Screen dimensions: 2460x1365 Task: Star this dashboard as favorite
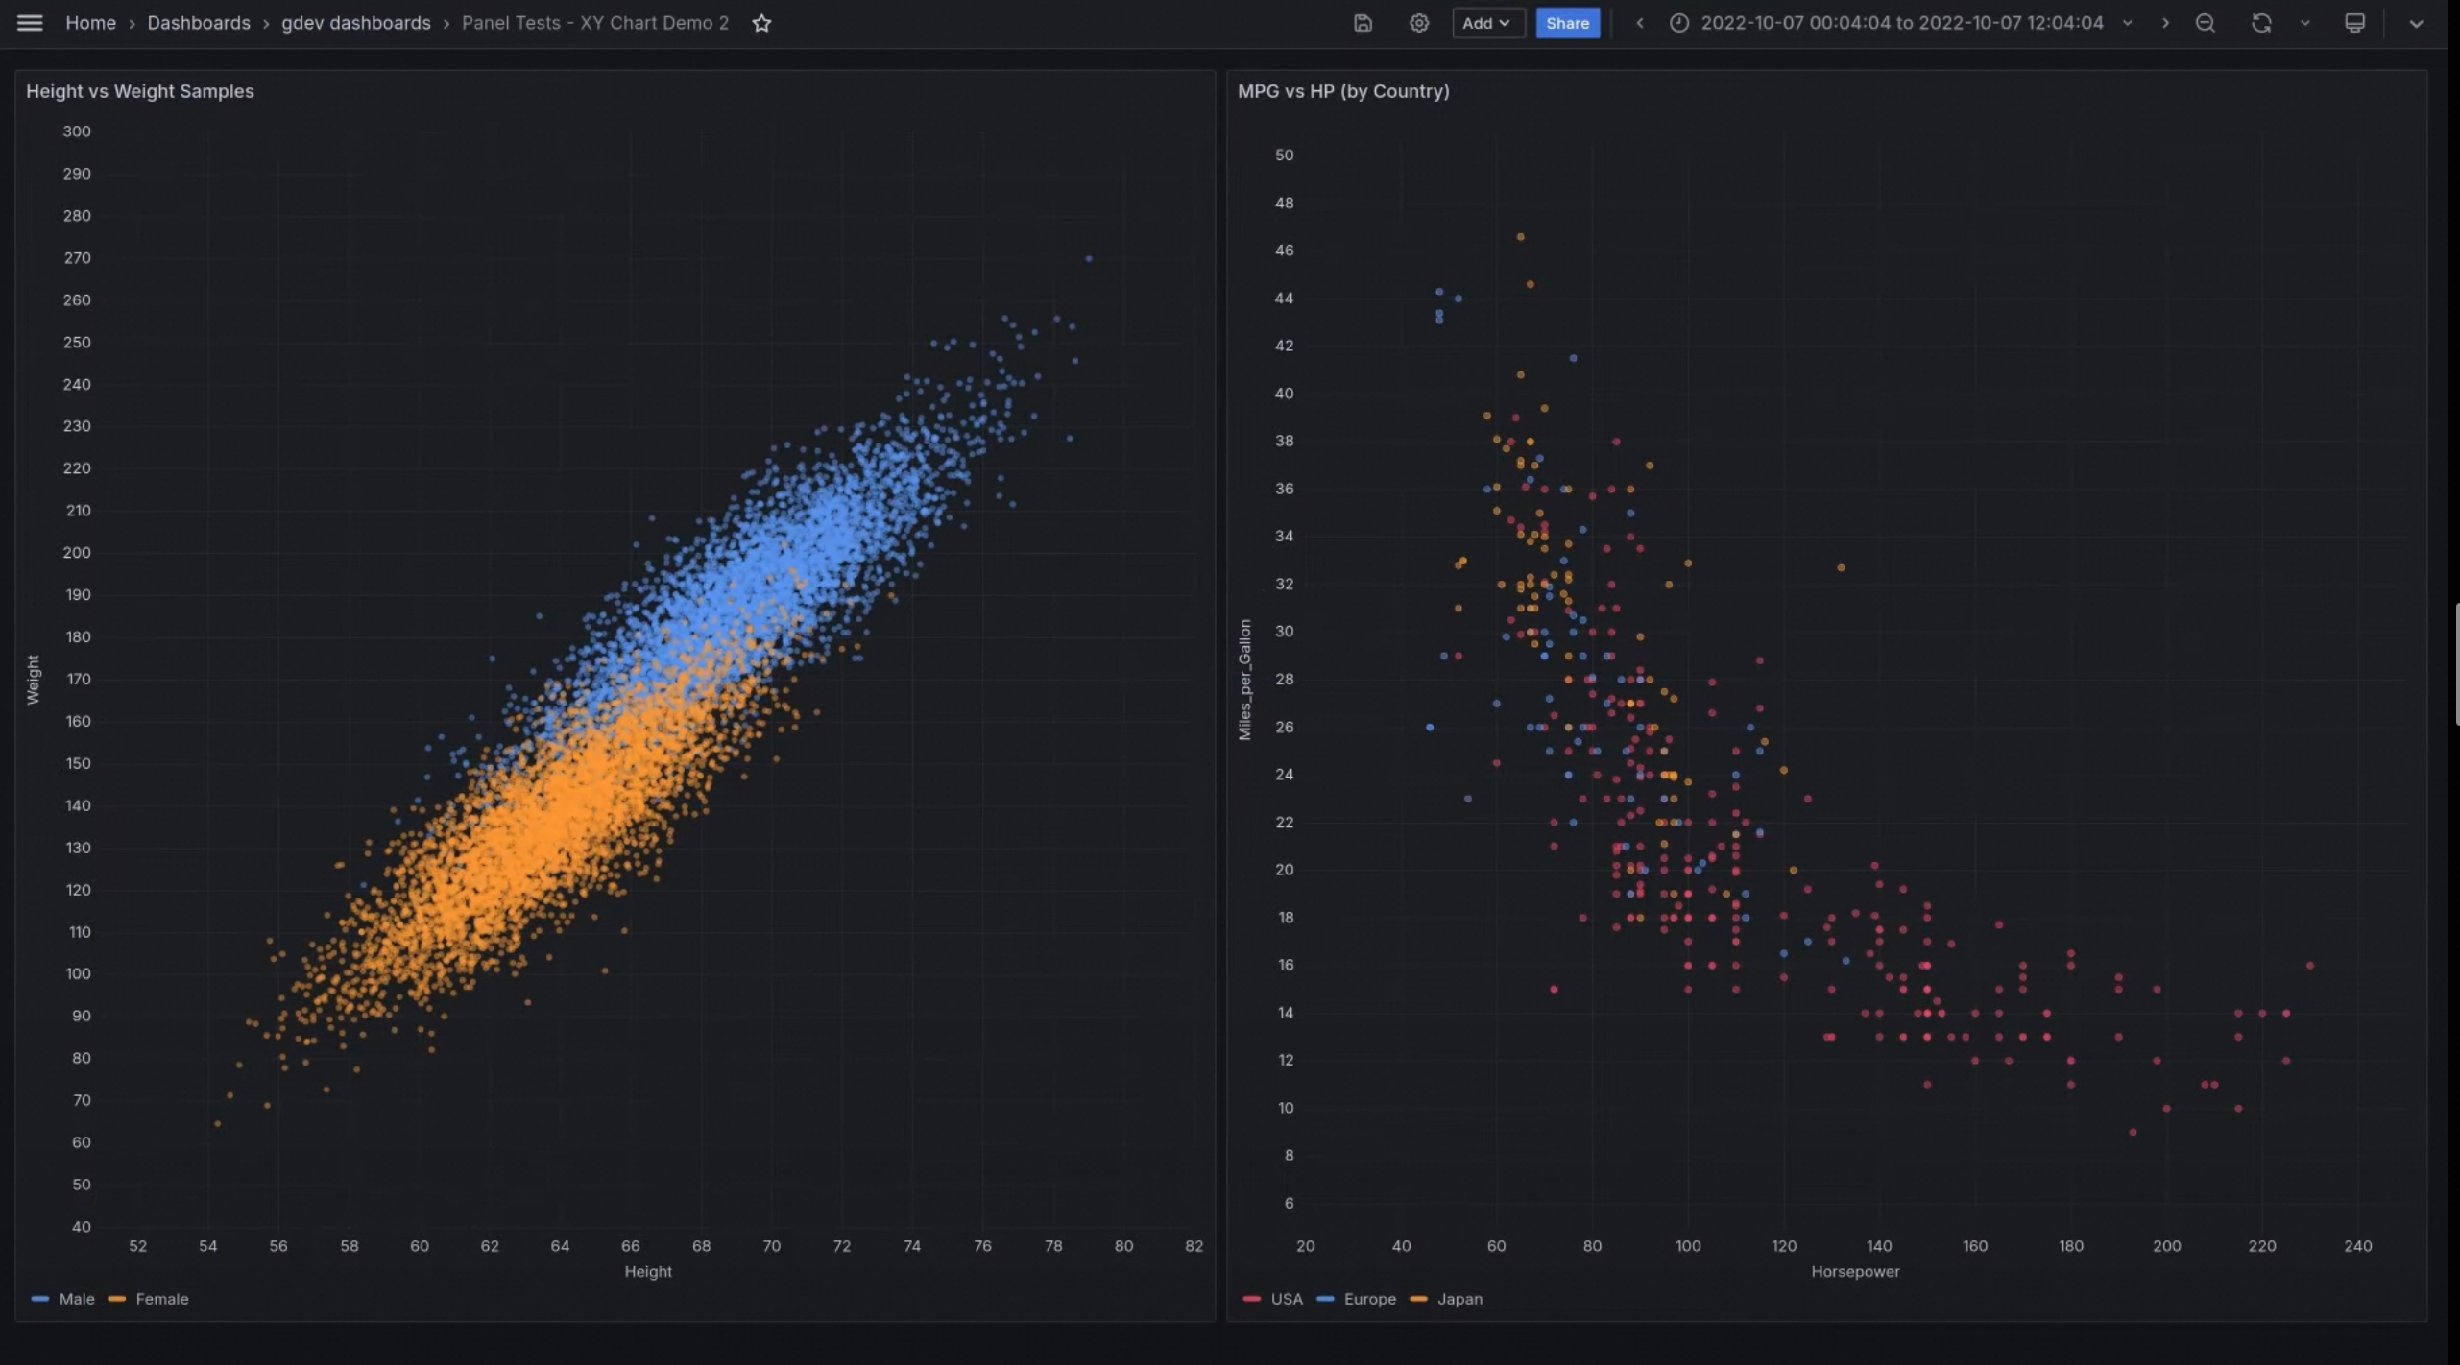pyautogui.click(x=761, y=23)
